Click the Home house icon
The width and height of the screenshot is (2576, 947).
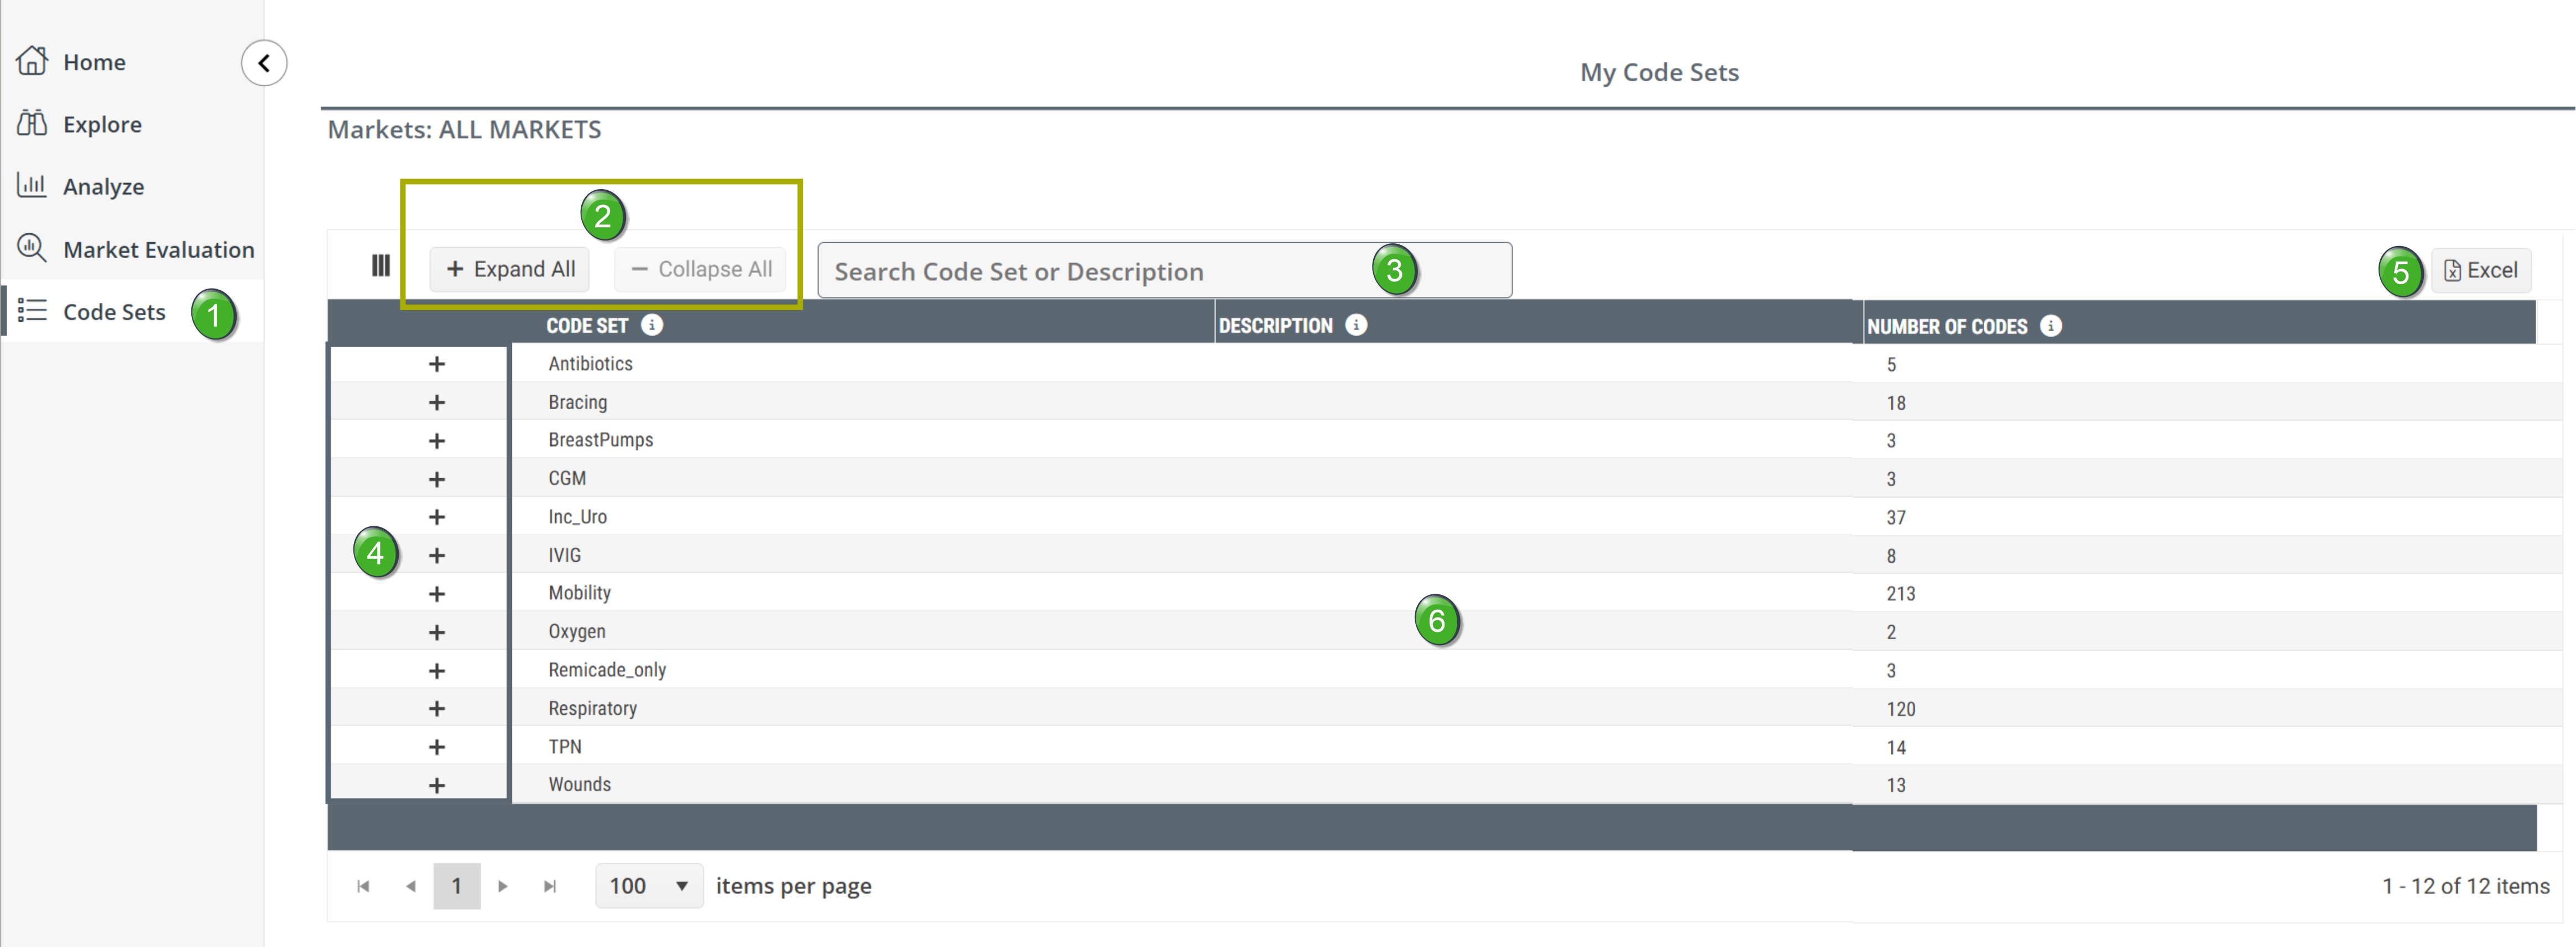[32, 61]
